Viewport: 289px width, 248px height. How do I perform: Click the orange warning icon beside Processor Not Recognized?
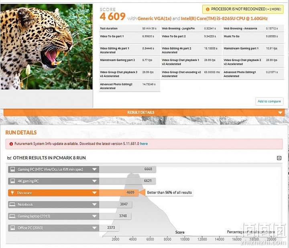pyautogui.click(x=208, y=9)
